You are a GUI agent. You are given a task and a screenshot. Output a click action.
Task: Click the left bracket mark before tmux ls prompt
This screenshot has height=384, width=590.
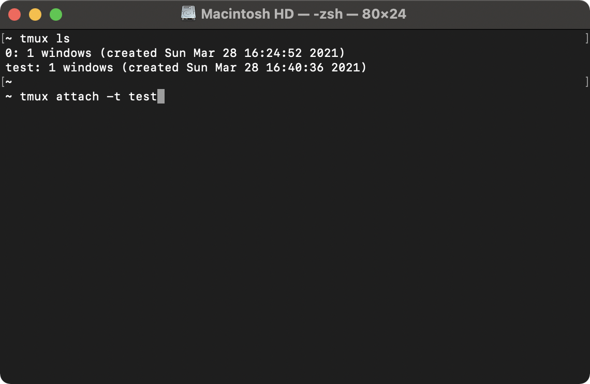(3, 38)
